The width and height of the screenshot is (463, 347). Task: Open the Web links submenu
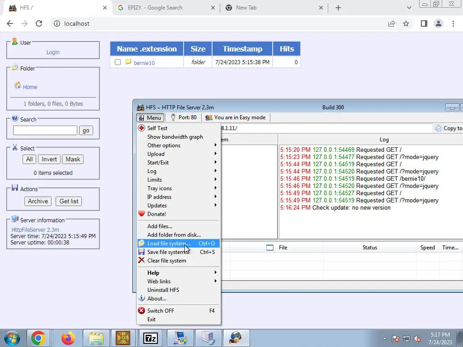click(178, 281)
